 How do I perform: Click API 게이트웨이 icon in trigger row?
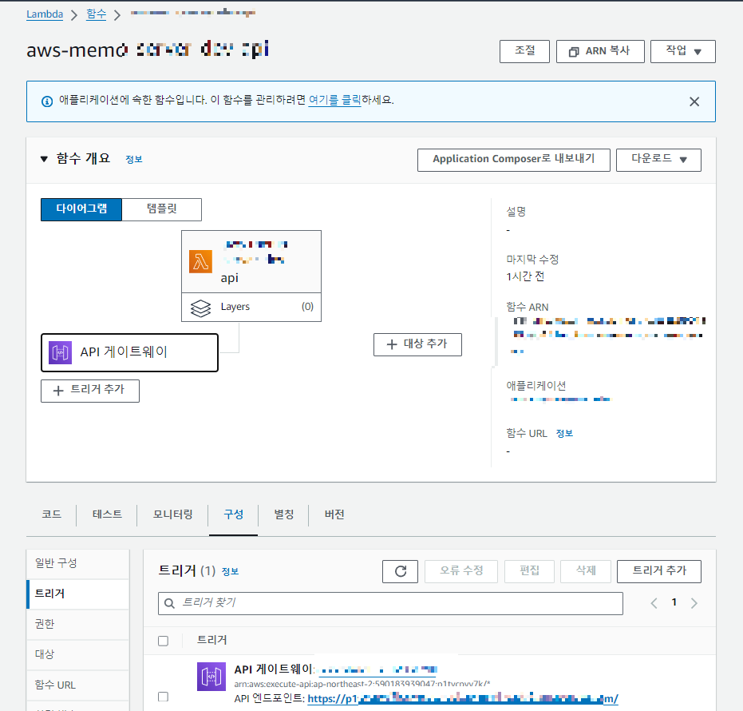click(x=211, y=677)
